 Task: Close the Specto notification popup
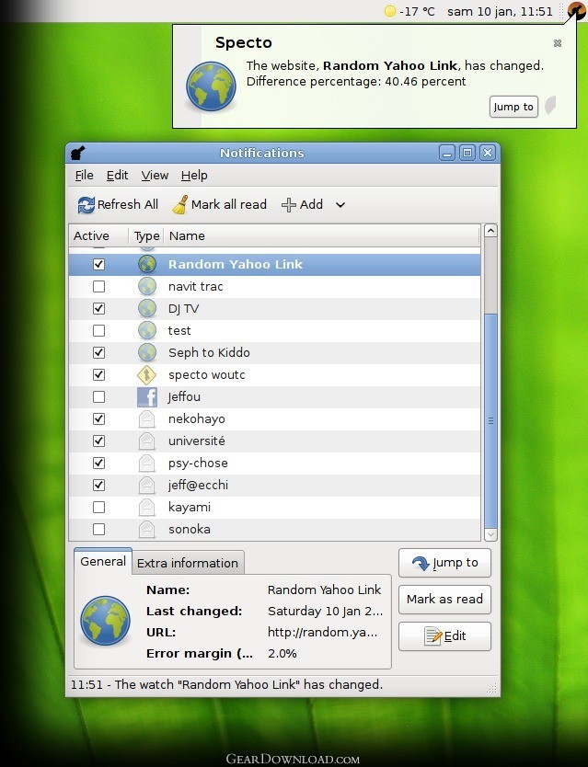[x=557, y=43]
